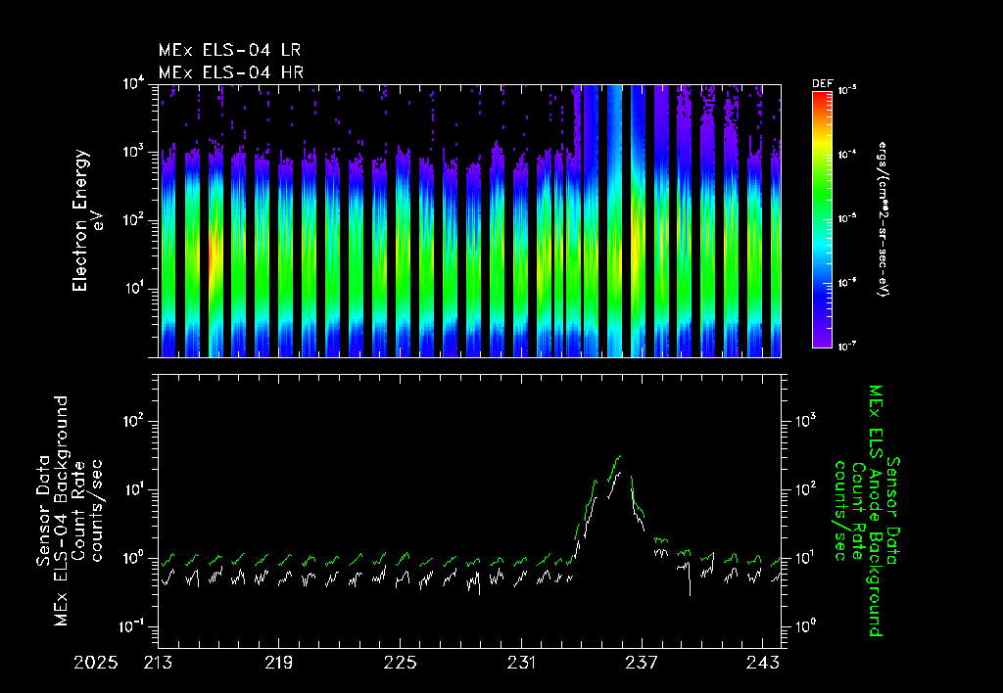Click day '225' on the time axis
The width and height of the screenshot is (1003, 693).
click(400, 663)
